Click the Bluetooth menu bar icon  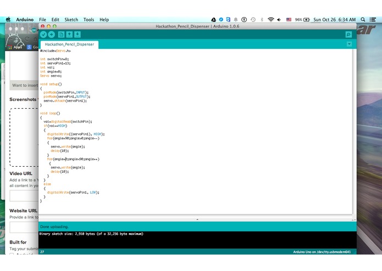262,20
